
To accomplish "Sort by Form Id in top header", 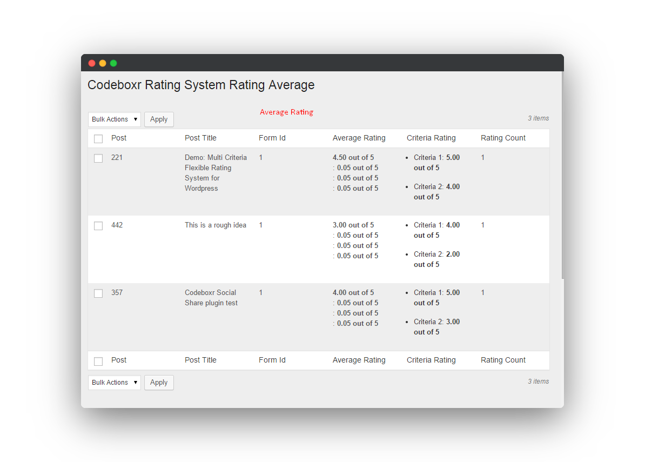I will coord(272,138).
